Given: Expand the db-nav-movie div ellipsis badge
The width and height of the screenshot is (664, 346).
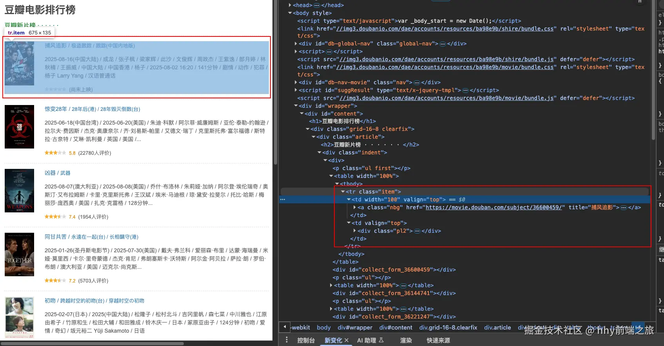Looking at the screenshot, I should pos(417,82).
